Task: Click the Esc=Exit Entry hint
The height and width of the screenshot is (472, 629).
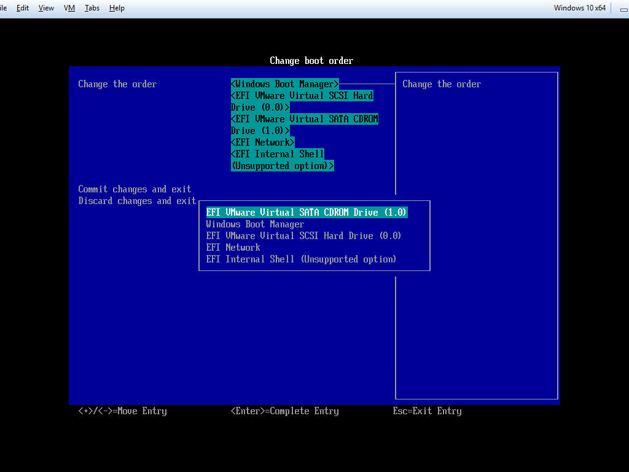Action: click(x=428, y=411)
